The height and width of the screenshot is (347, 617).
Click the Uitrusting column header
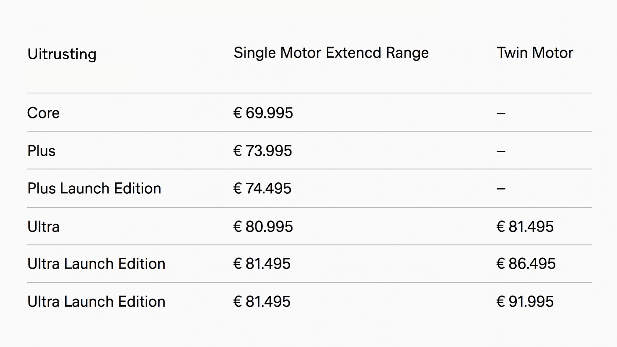coord(62,54)
